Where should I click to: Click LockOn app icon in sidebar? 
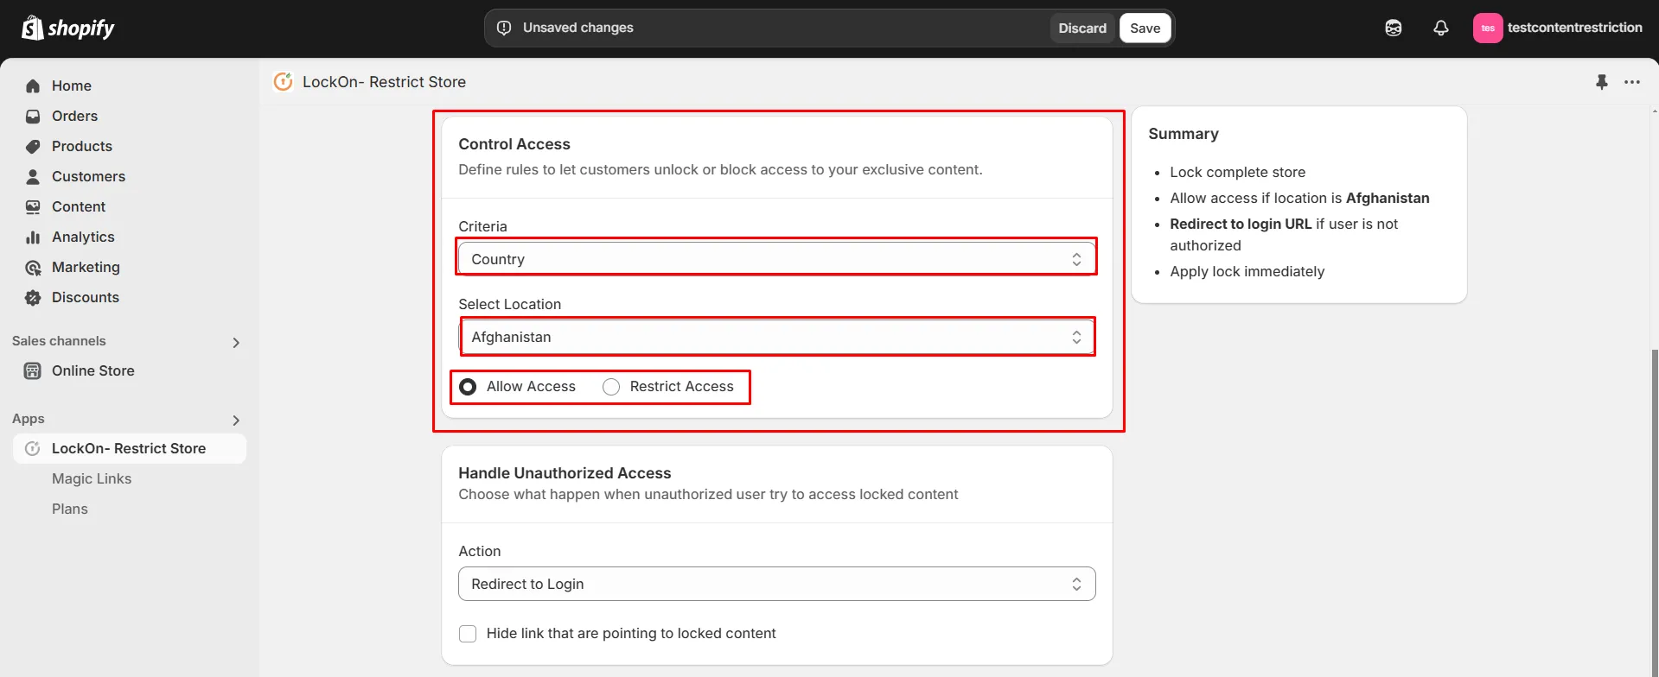(x=33, y=448)
